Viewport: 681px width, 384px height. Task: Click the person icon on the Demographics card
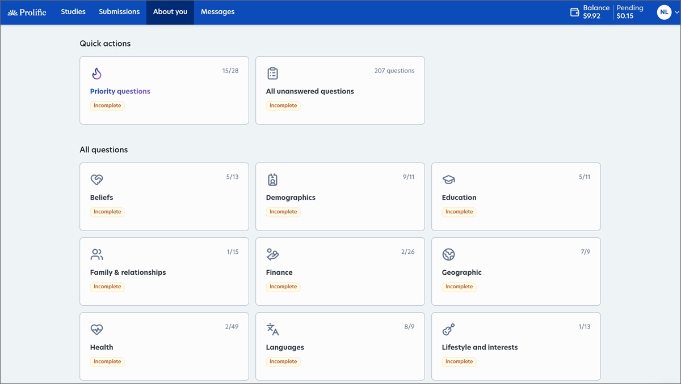point(272,180)
